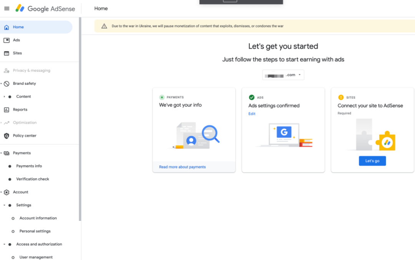Click the Let's go button
Viewport: 415px width, 260px height.
pyautogui.click(x=372, y=161)
